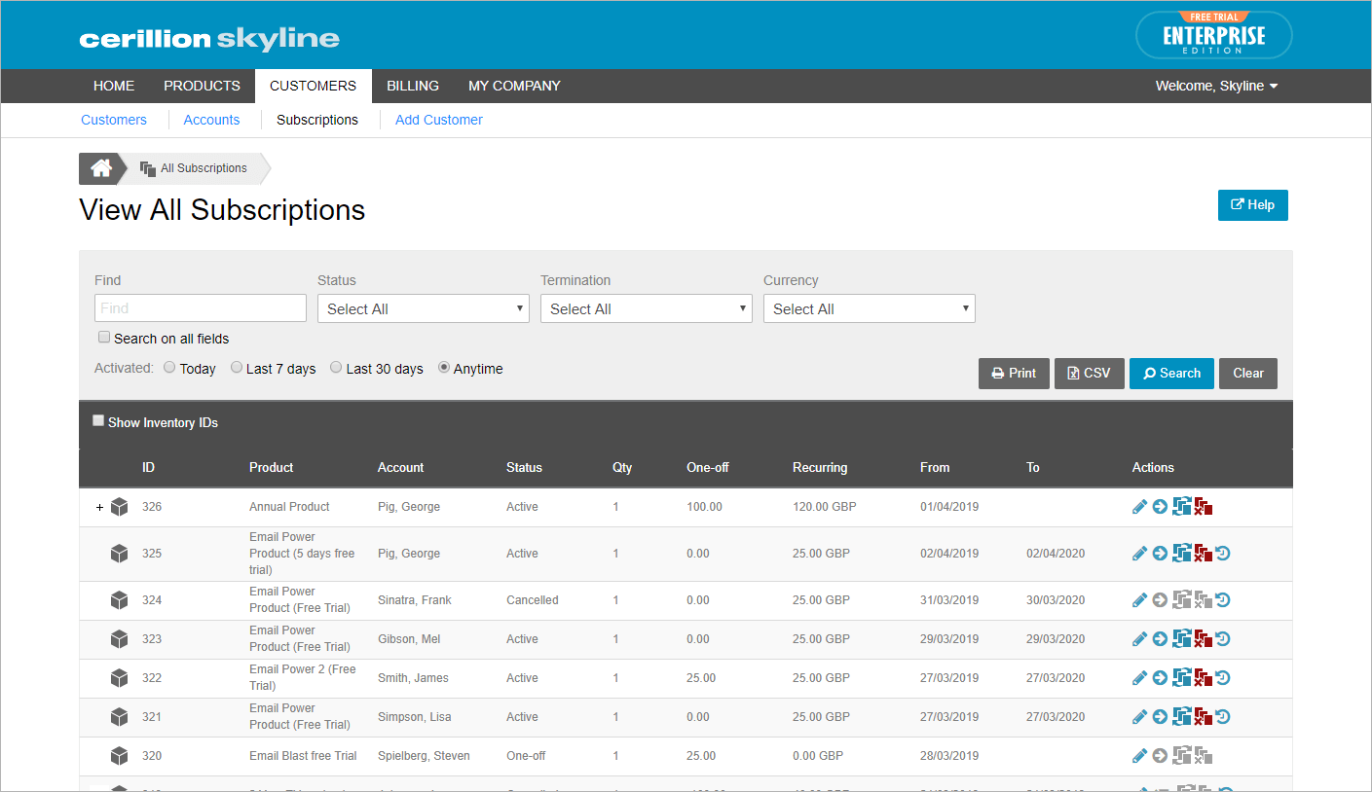Image resolution: width=1372 pixels, height=792 pixels.
Task: Choose the Last 30 days radio option
Action: coord(336,368)
